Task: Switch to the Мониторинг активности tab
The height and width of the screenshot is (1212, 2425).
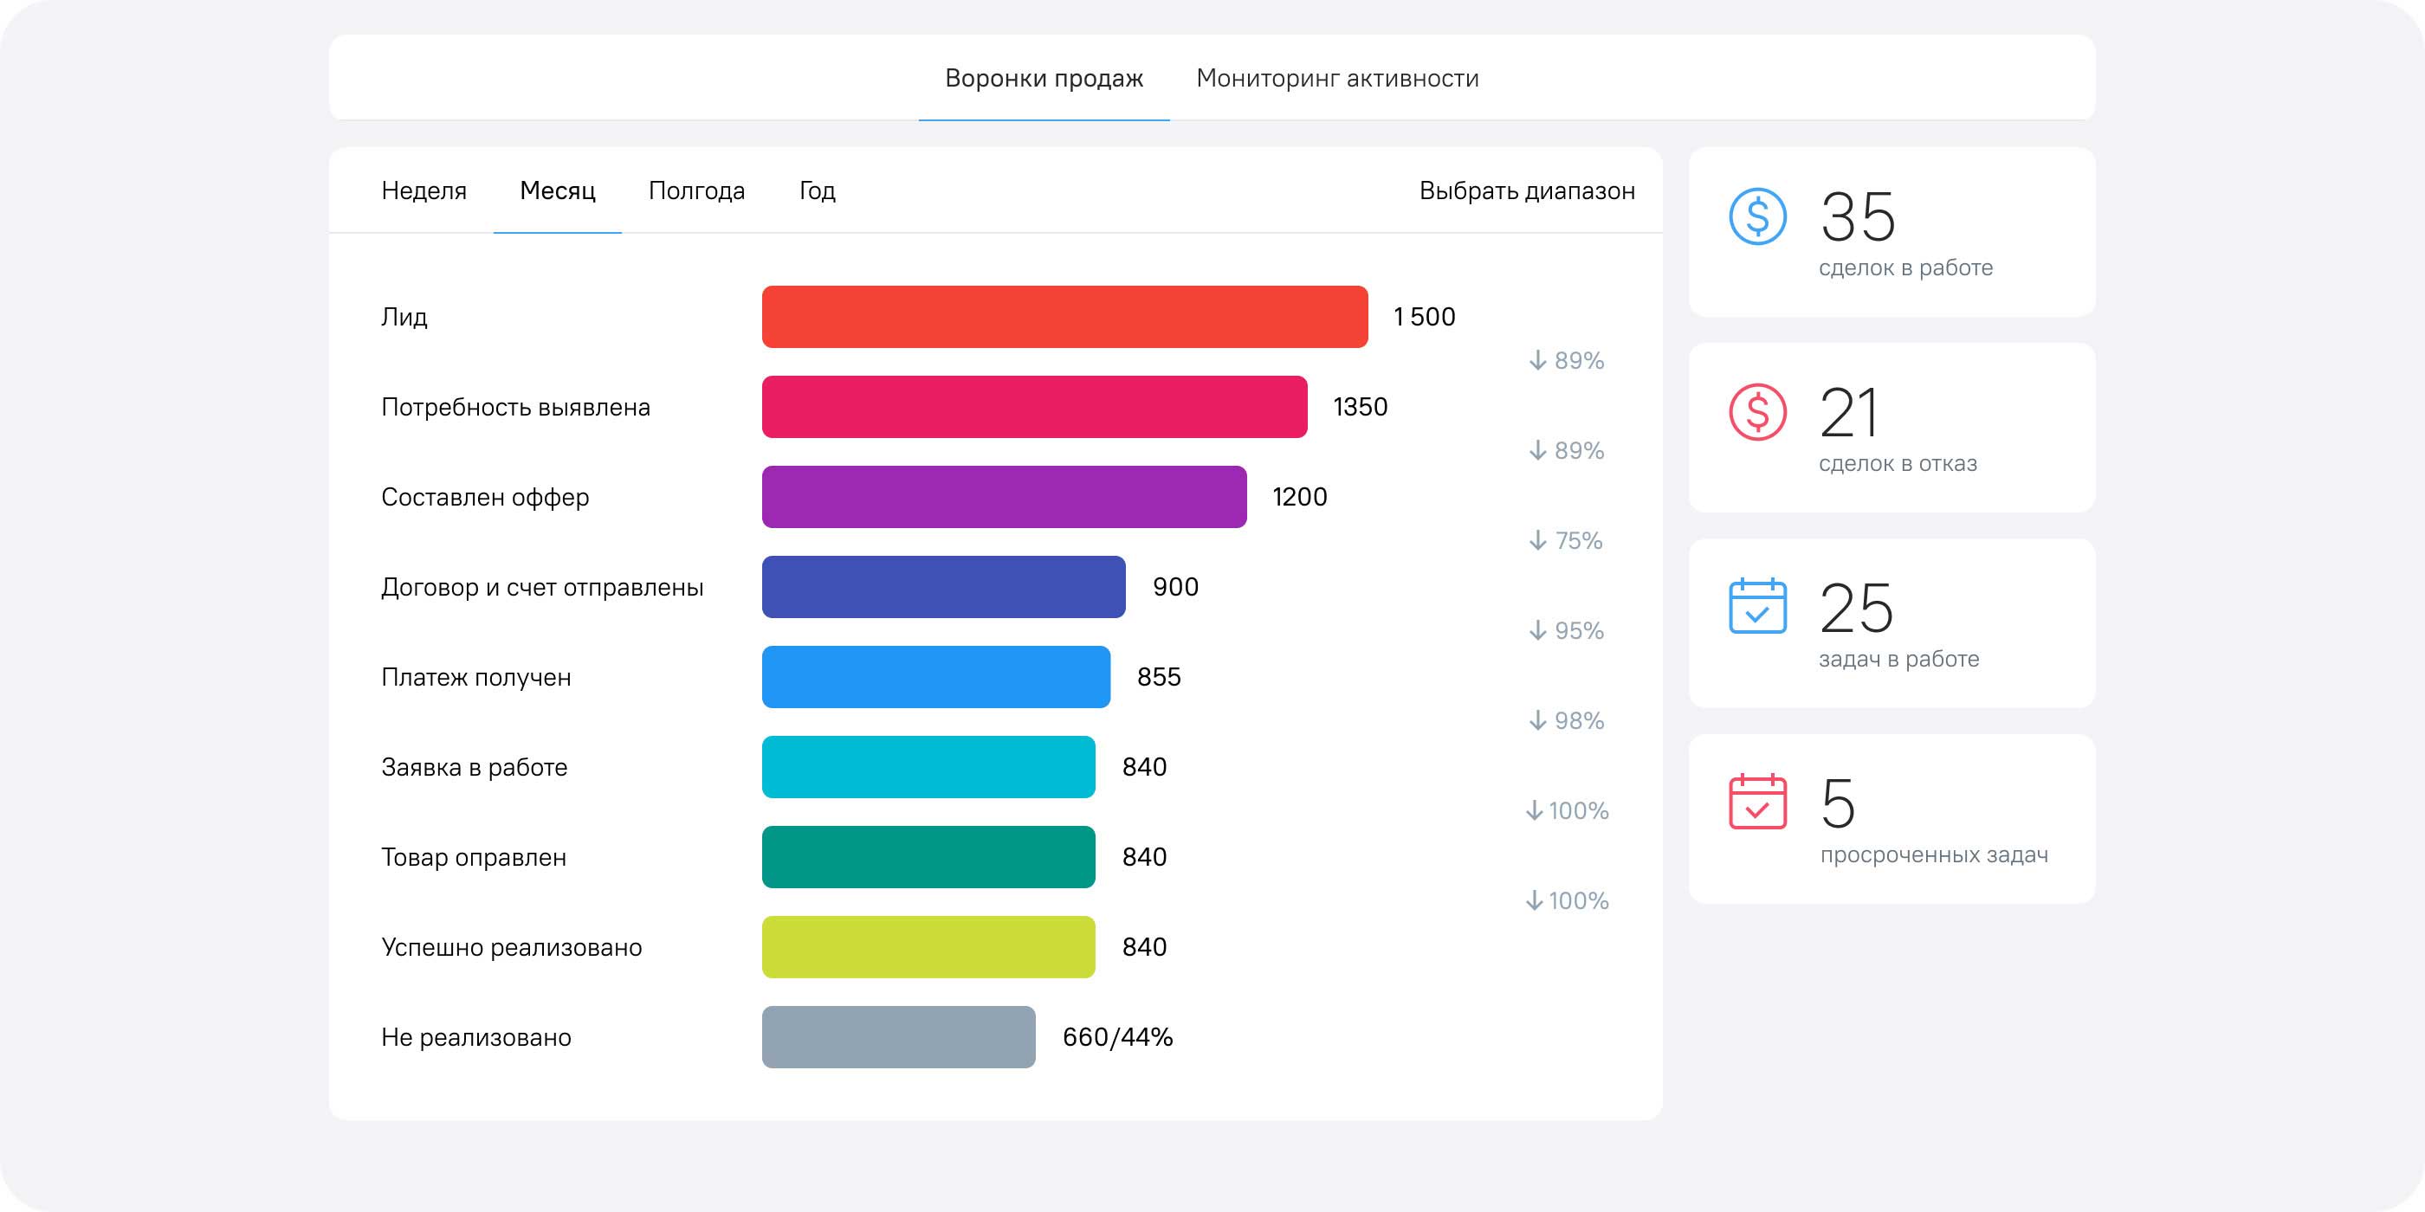Action: pos(1338,78)
